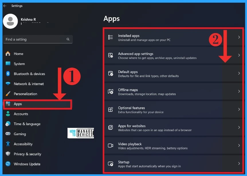
Task: Click the search magnifier icon
Action: pos(68,39)
